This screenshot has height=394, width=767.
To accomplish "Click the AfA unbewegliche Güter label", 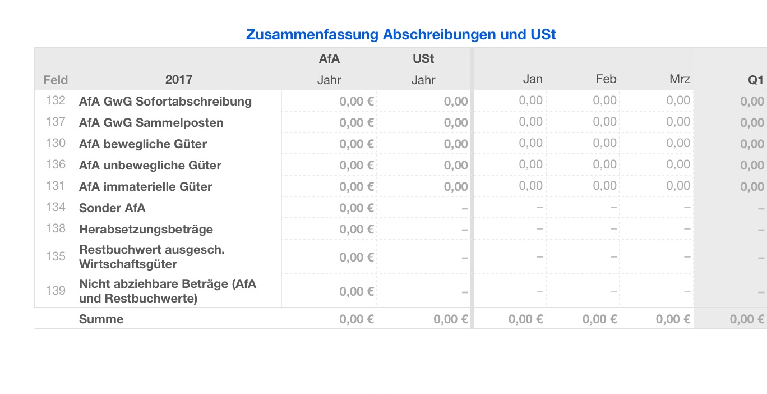I will (x=150, y=166).
